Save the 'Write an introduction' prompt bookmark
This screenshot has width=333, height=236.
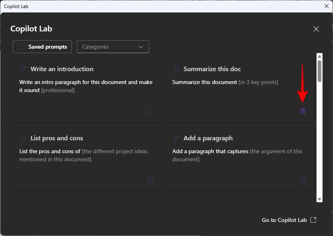click(150, 111)
